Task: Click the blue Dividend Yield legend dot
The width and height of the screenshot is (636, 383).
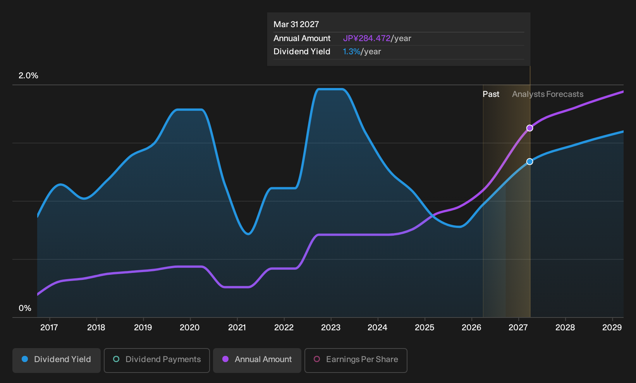Action: pyautogui.click(x=25, y=359)
